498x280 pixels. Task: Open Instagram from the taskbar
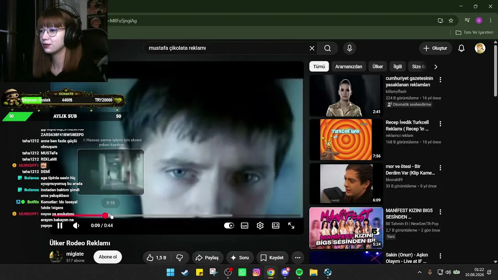click(x=256, y=272)
